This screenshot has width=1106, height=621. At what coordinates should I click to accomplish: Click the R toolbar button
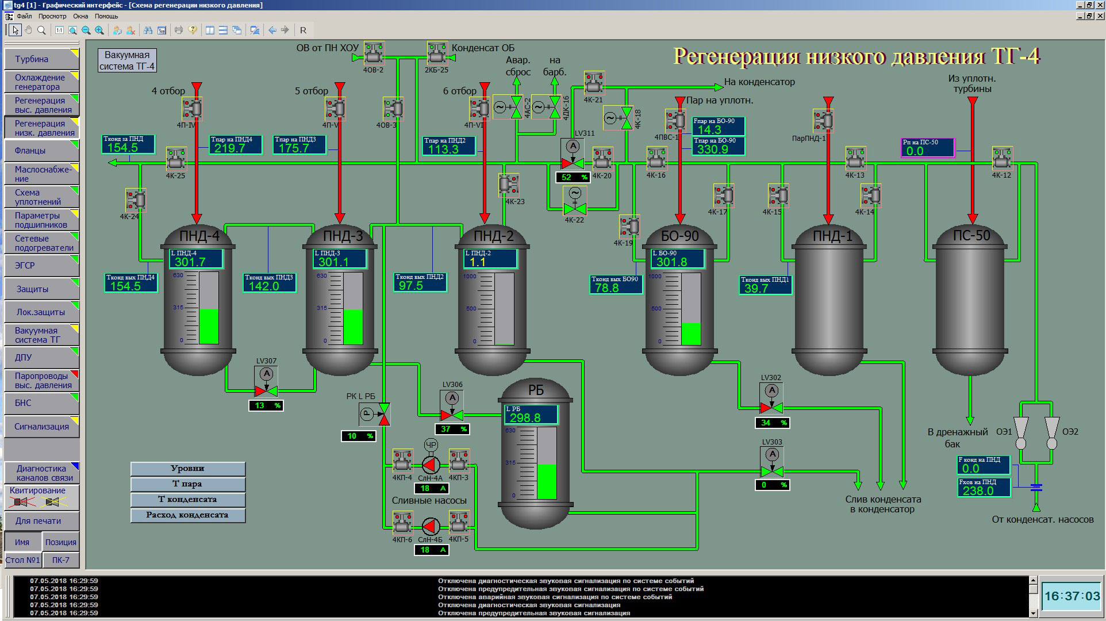[x=303, y=30]
